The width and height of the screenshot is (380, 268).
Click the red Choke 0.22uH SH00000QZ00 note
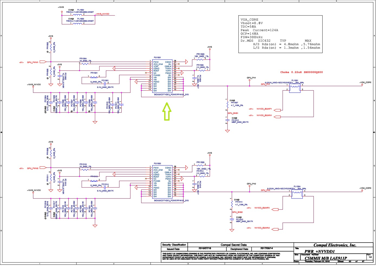coord(301,72)
